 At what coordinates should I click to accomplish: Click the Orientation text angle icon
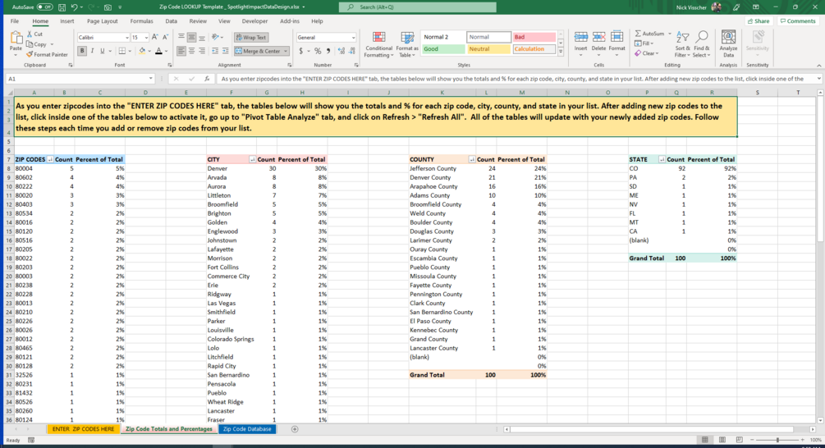[x=215, y=38]
